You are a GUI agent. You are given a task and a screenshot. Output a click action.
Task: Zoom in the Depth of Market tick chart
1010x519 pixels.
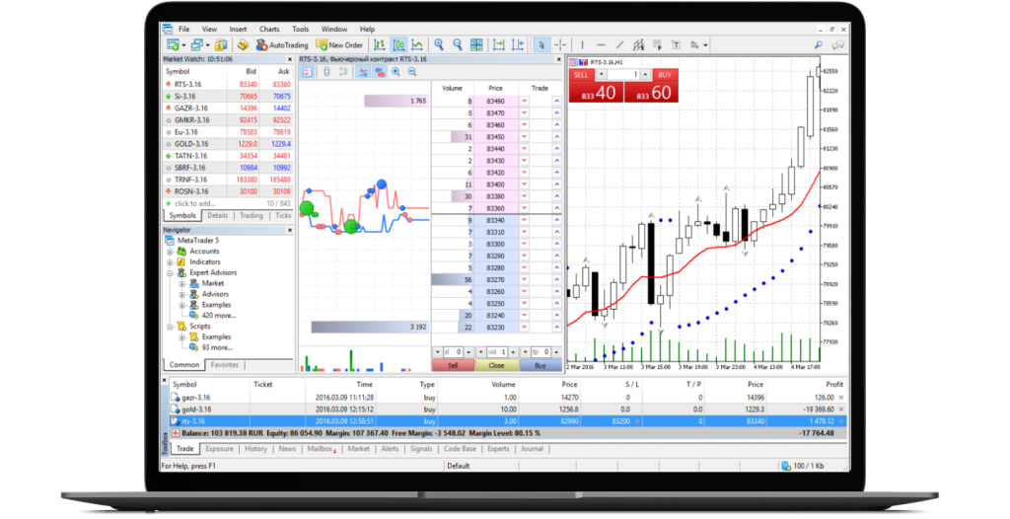(397, 72)
